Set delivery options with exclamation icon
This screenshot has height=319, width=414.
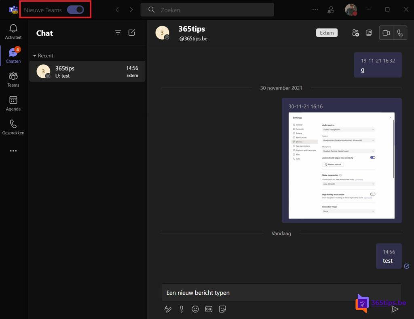[x=182, y=309]
